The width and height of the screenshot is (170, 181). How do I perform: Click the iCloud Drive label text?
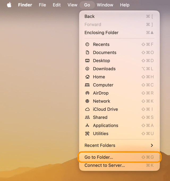tap(105, 109)
